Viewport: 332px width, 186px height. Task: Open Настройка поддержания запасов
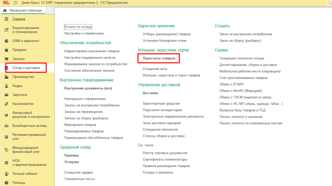coord(90,57)
